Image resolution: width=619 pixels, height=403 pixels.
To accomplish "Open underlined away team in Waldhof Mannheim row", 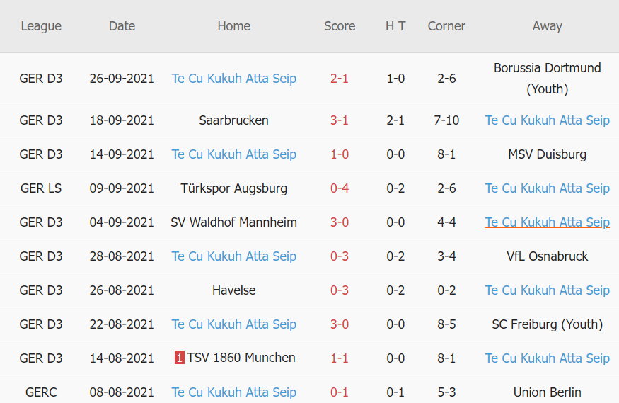I will 547,222.
